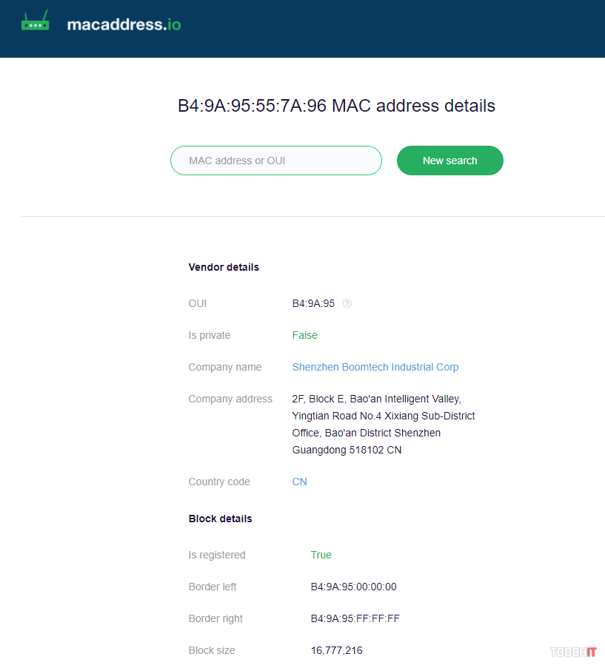Select the Border right value B4:9A:95:FF:FF:FF
Screen dimensions: 605x665
355,618
